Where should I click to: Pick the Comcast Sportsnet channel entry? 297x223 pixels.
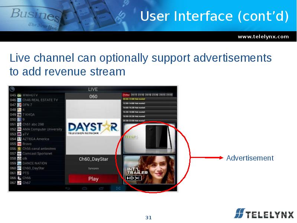point(37,153)
